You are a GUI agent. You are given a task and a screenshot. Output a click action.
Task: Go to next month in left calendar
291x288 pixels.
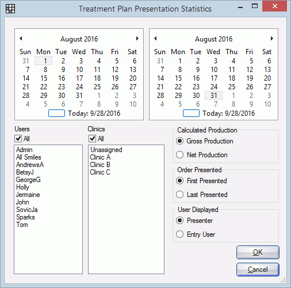pyautogui.click(x=137, y=39)
